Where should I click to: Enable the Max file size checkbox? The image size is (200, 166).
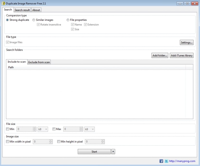(x=54, y=129)
